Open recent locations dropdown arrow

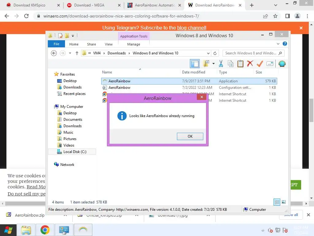click(x=70, y=53)
